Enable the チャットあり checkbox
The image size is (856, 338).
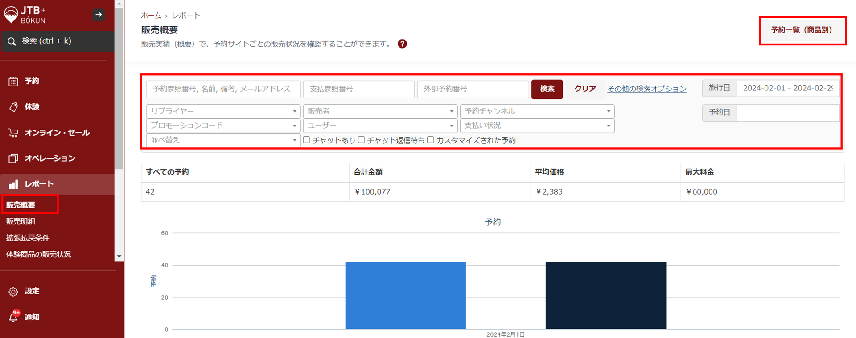point(307,140)
